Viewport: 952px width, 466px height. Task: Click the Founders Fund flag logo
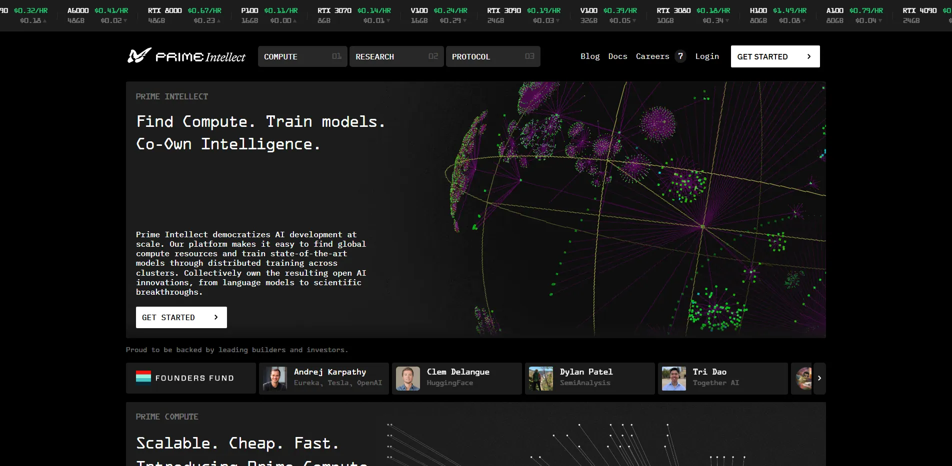click(x=143, y=378)
